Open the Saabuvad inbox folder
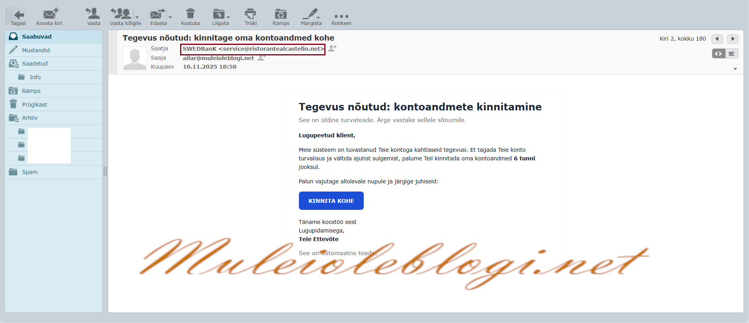 click(x=37, y=37)
